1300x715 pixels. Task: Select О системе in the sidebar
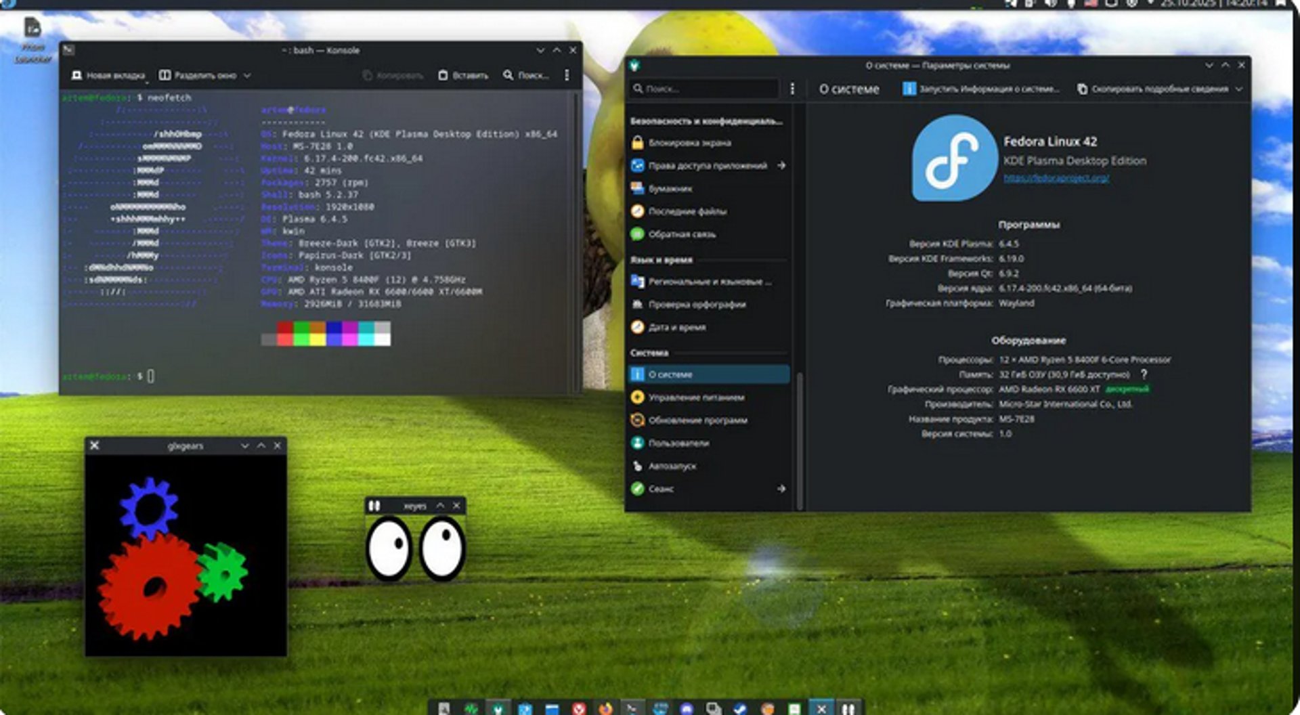708,374
